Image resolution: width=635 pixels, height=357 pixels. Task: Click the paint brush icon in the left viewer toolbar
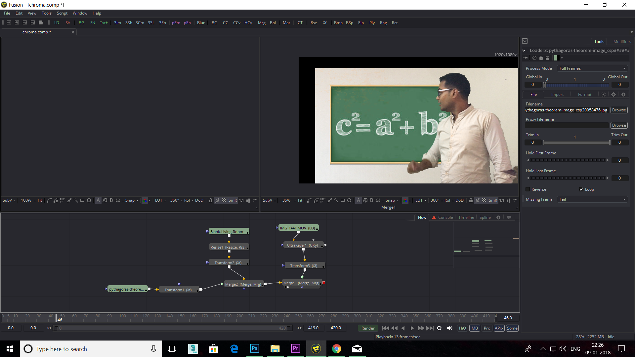(69, 200)
